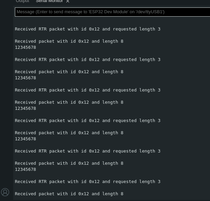Open the Accounts icon in the activity bar
The height and width of the screenshot is (201, 210).
pos(5,192)
